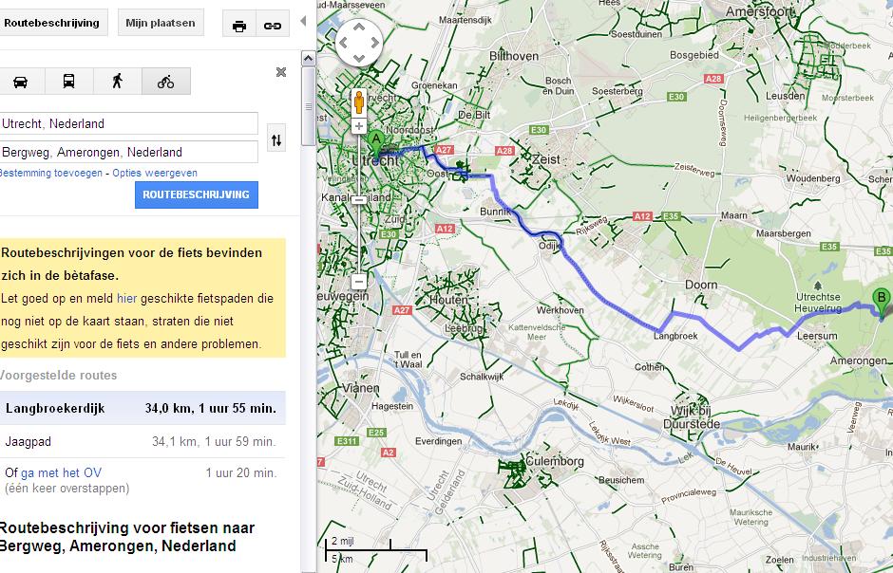Viewport: 893px width, 573px height.
Task: Click the Utrecht, Nederland start field
Action: tap(128, 123)
